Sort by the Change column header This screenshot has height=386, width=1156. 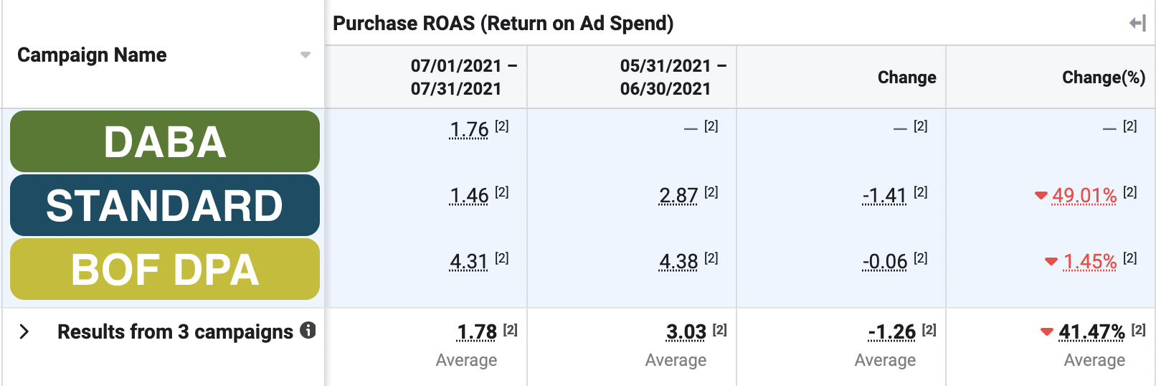[906, 77]
